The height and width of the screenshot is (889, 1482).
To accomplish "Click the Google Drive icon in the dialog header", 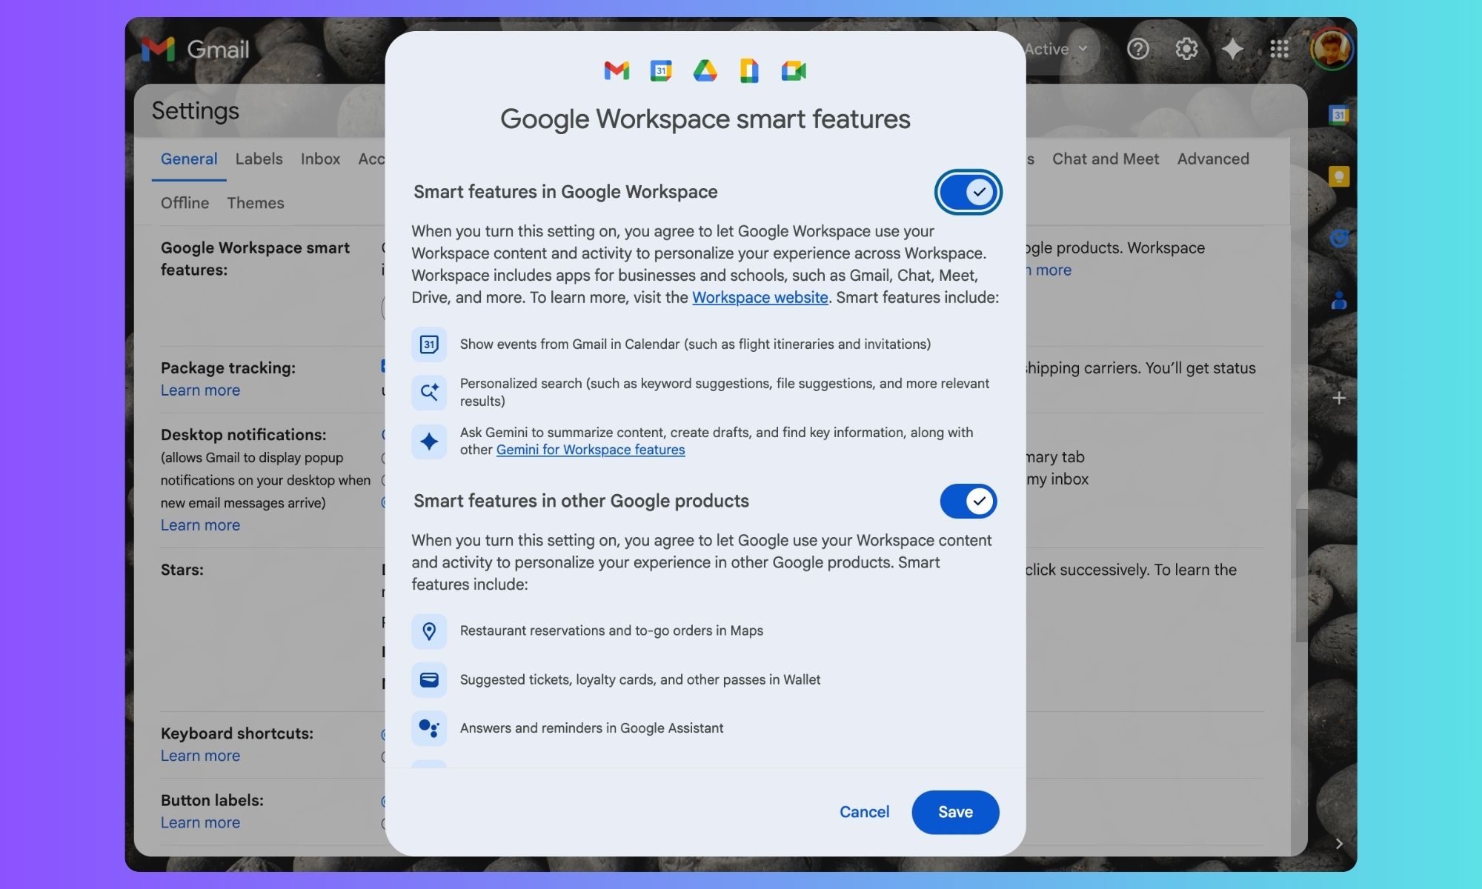I will tap(705, 70).
